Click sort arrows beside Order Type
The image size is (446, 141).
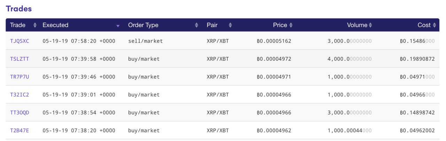(x=197, y=25)
